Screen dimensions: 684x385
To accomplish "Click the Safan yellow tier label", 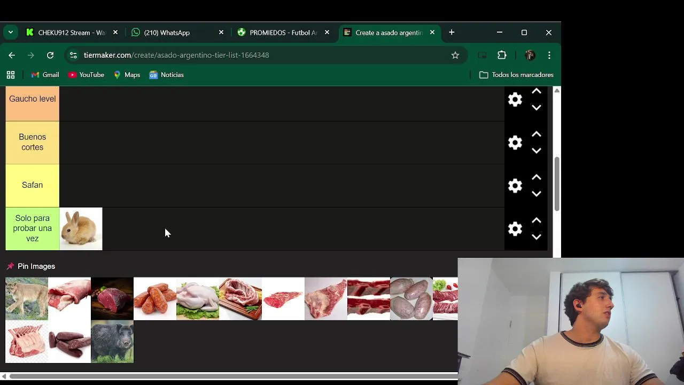I will pos(33,186).
